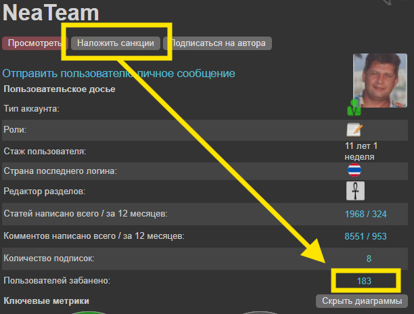Subscribe with Подписаться на автора button
Viewport: 414px width, 314px height.
tap(218, 43)
